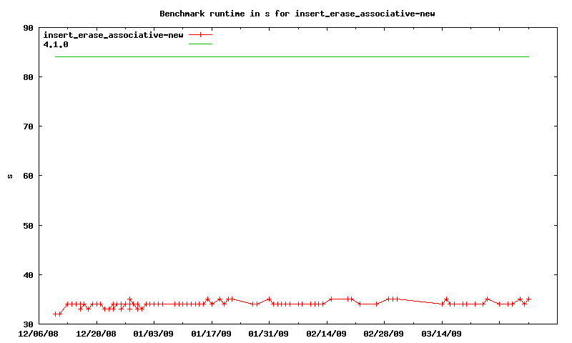
Task: Click the 50 y-axis tick label
Action: (29, 226)
